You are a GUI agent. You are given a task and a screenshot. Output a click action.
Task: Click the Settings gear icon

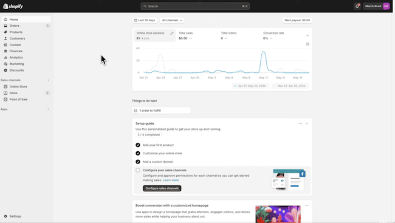click(5, 216)
